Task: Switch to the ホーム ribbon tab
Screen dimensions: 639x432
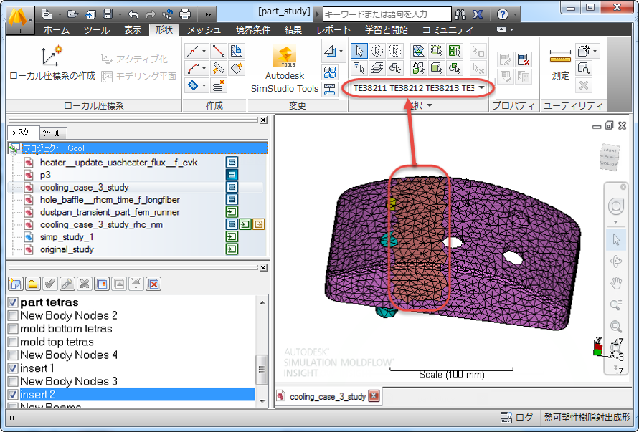Action: tap(56, 29)
